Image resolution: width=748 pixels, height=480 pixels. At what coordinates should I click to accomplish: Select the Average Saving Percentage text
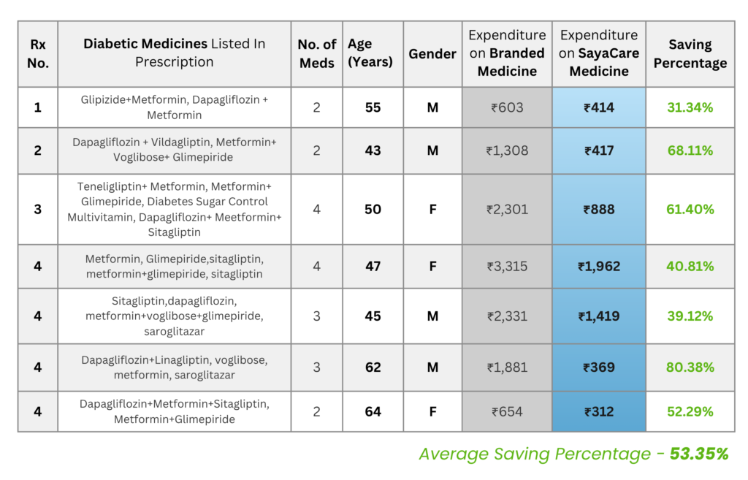pyautogui.click(x=574, y=454)
